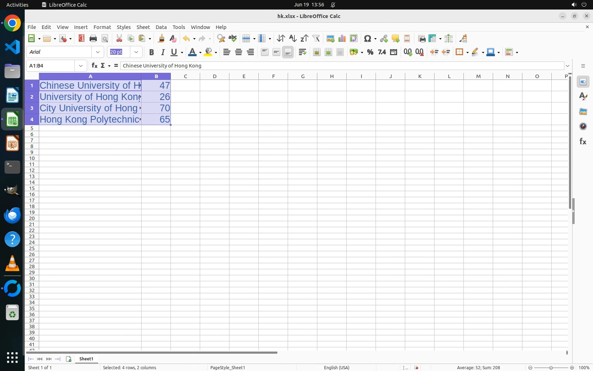This screenshot has height=371, width=593.
Task: Open the font size dropdown
Action: pos(136,52)
